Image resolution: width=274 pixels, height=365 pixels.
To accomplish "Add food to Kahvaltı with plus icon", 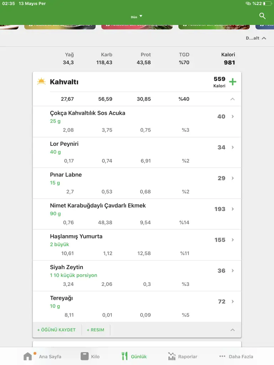I will click(233, 82).
